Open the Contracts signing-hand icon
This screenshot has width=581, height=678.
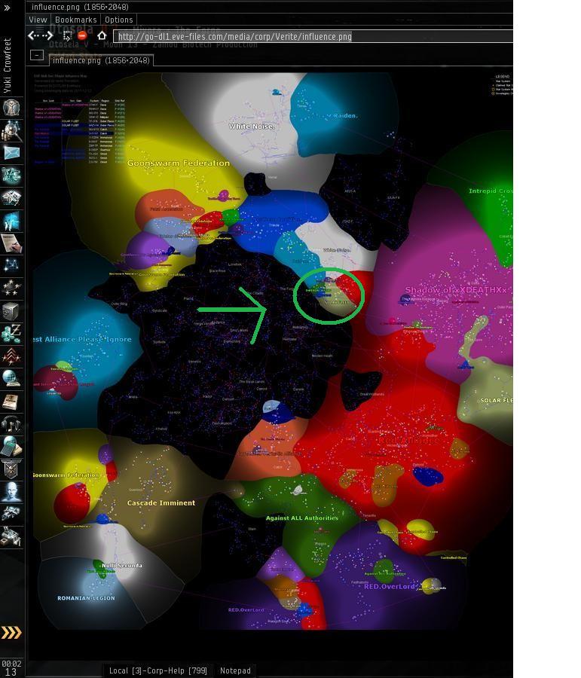click(x=11, y=243)
